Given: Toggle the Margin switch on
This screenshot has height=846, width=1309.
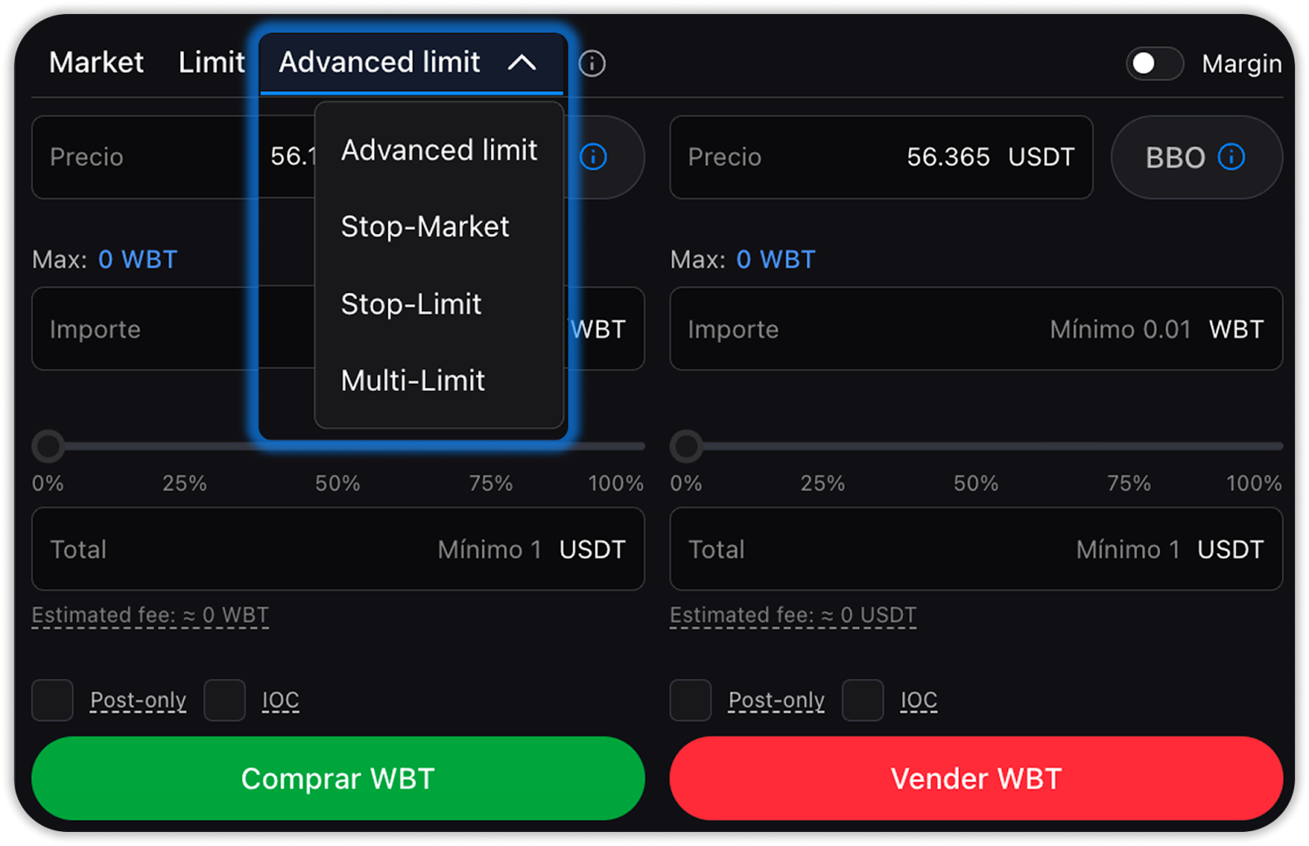Looking at the screenshot, I should click(x=1154, y=63).
